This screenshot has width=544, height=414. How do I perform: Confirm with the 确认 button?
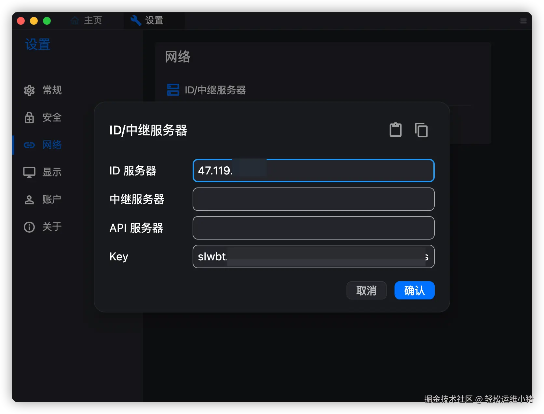point(415,290)
